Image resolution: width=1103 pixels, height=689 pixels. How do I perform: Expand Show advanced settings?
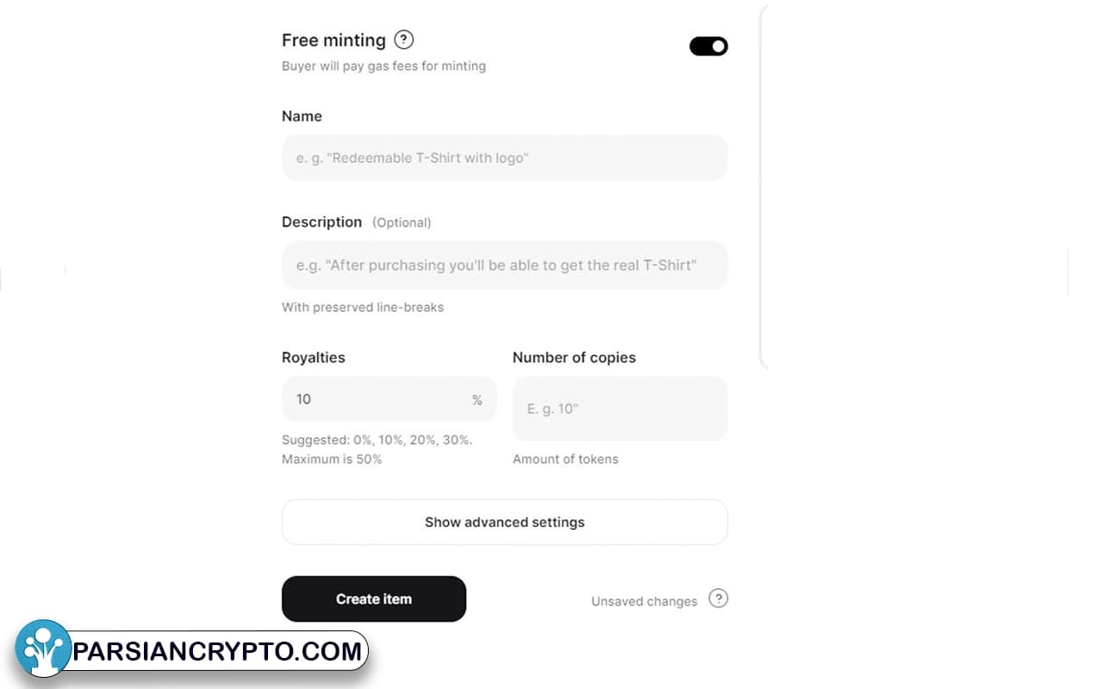[505, 522]
